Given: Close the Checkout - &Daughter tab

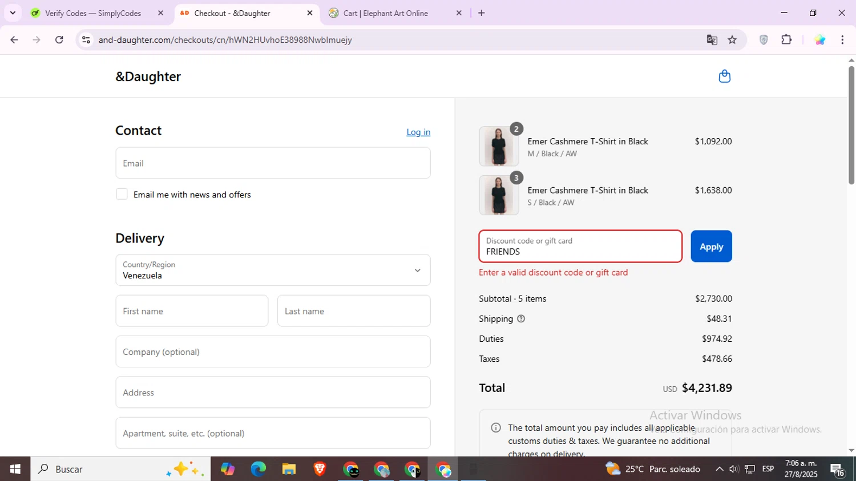Looking at the screenshot, I should pyautogui.click(x=310, y=13).
